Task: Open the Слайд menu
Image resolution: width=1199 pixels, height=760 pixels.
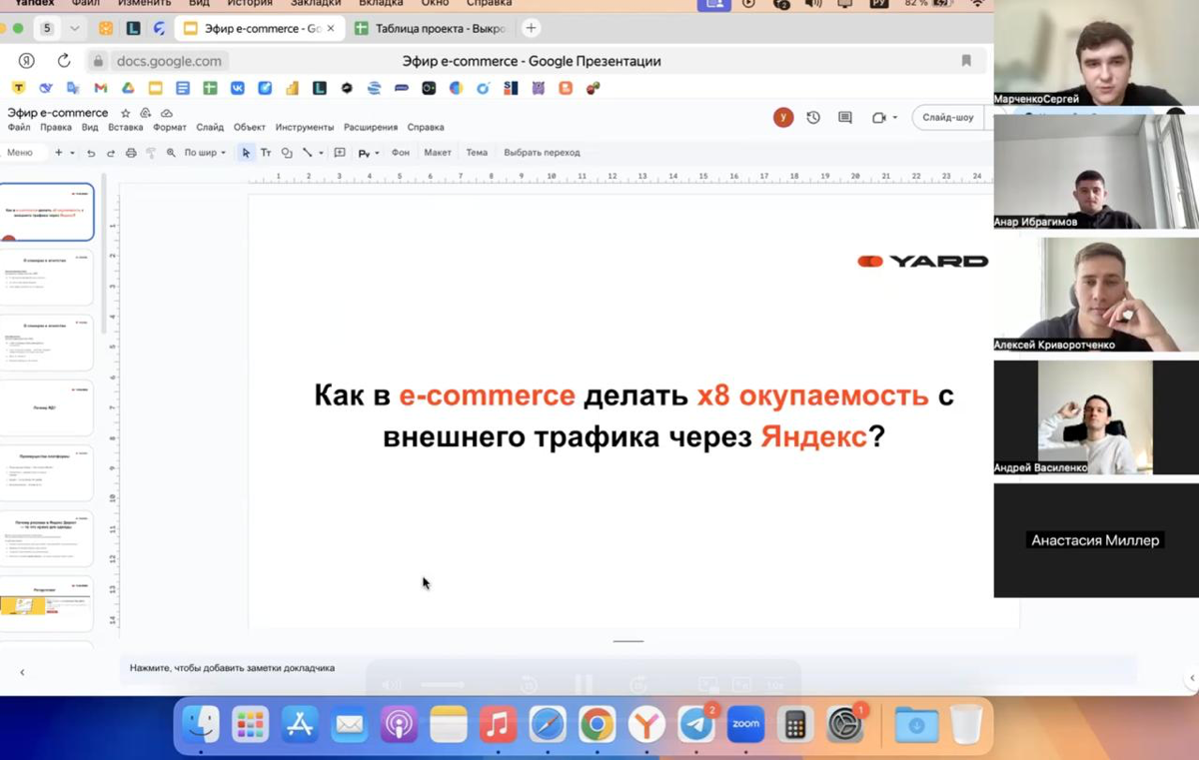Action: [x=210, y=127]
